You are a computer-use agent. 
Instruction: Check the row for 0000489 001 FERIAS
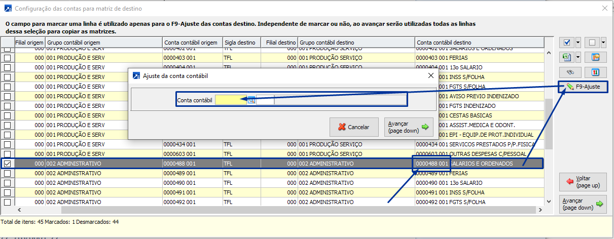[x=7, y=173]
